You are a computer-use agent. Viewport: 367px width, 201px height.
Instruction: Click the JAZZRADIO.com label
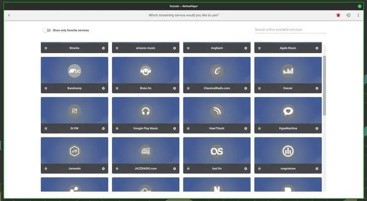pos(145,168)
